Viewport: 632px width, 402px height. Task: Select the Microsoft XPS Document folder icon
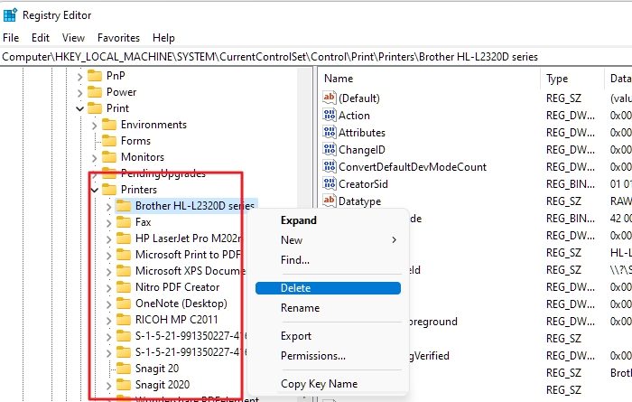coord(124,270)
